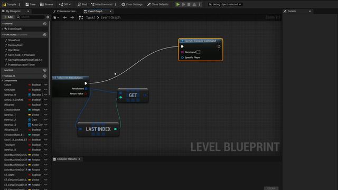This screenshot has width=338, height=190.
Task: Navigate back in graph history
Action: (64, 17)
